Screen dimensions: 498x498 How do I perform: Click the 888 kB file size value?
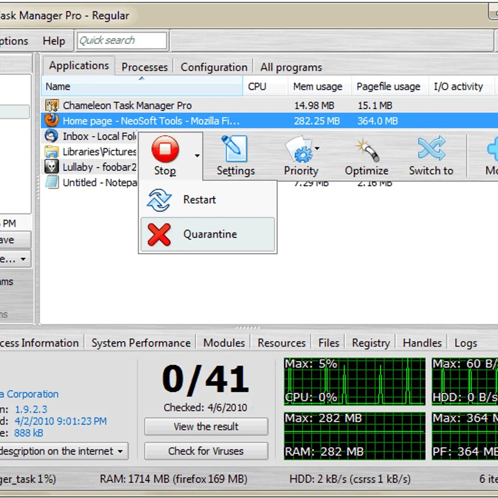point(29,433)
